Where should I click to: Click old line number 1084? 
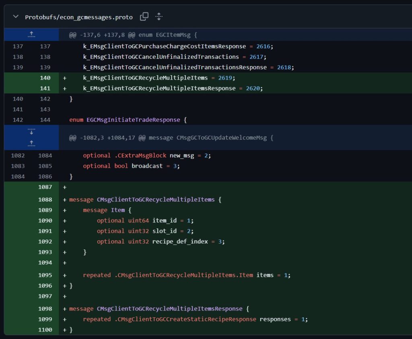(x=18, y=176)
